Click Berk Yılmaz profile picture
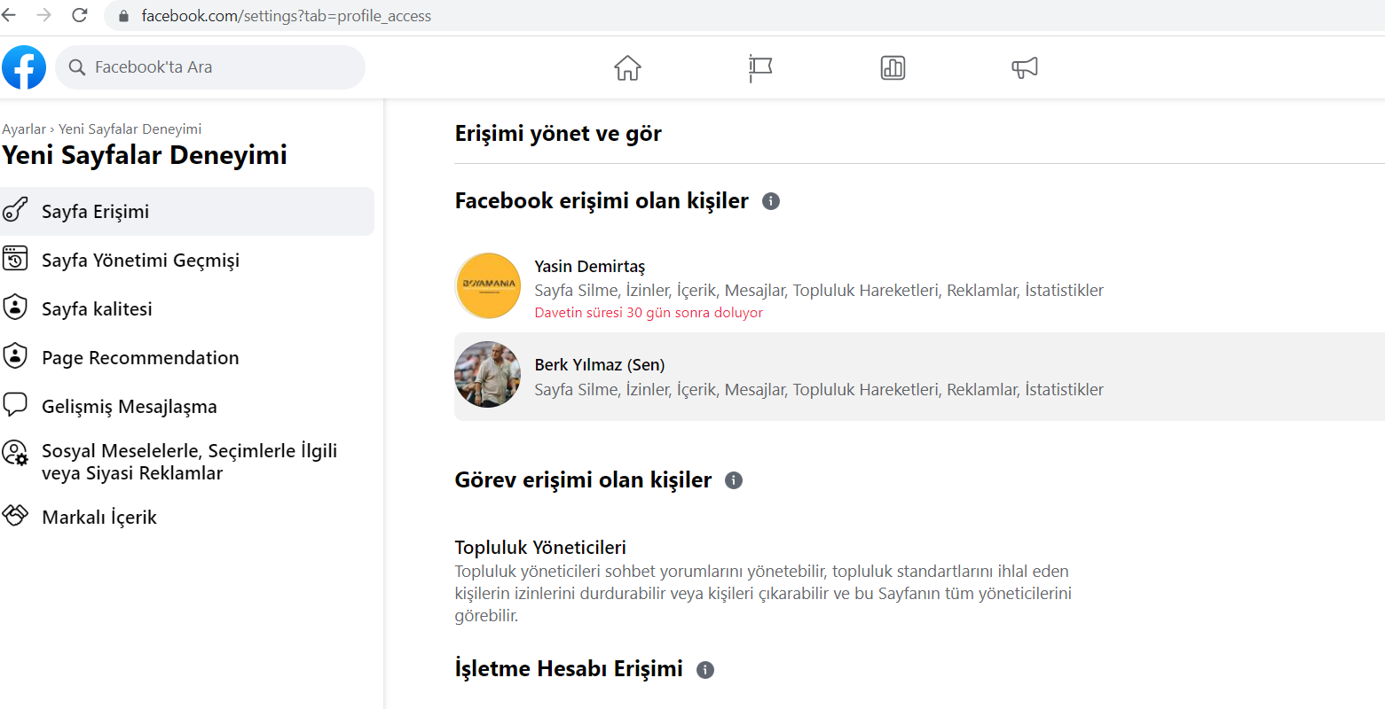The height and width of the screenshot is (709, 1385). pyautogui.click(x=488, y=375)
